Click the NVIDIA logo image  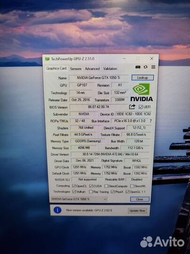point(141,92)
